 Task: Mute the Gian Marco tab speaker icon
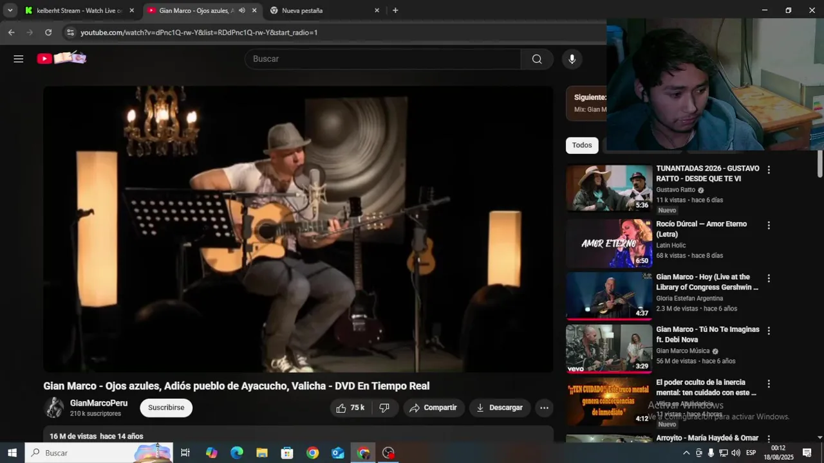point(242,10)
